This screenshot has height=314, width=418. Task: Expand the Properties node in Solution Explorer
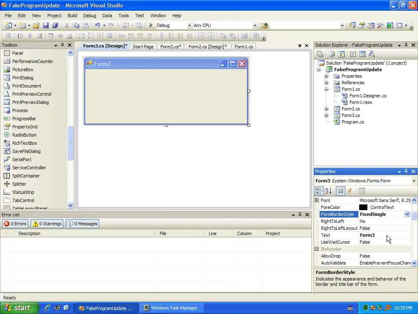[x=326, y=76]
